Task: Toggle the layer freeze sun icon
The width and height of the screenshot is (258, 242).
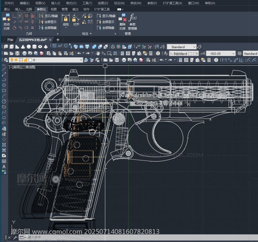Action: click(16, 60)
